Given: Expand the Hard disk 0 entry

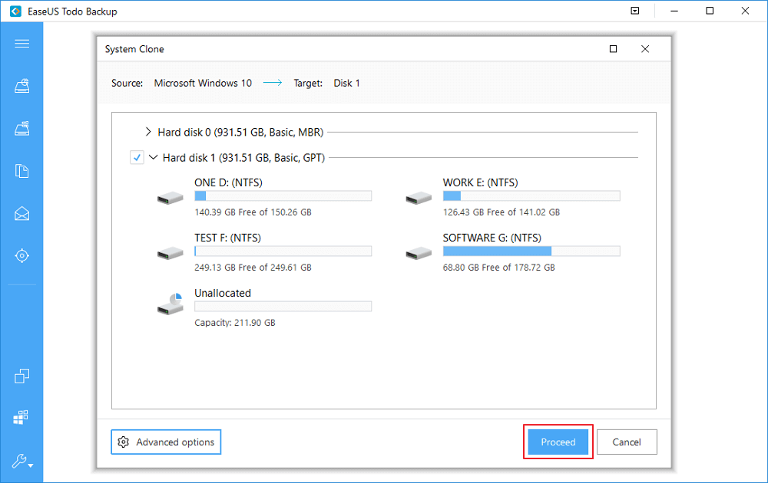Looking at the screenshot, I should (x=148, y=132).
